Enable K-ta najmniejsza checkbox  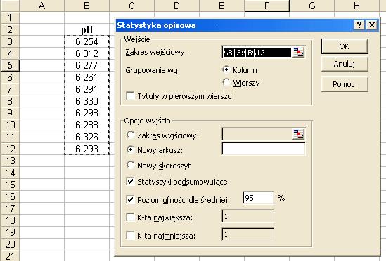(x=130, y=236)
